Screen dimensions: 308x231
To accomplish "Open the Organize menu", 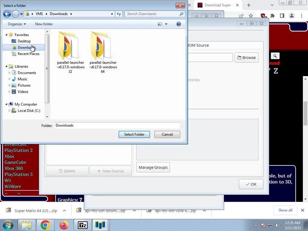I will tap(17, 24).
